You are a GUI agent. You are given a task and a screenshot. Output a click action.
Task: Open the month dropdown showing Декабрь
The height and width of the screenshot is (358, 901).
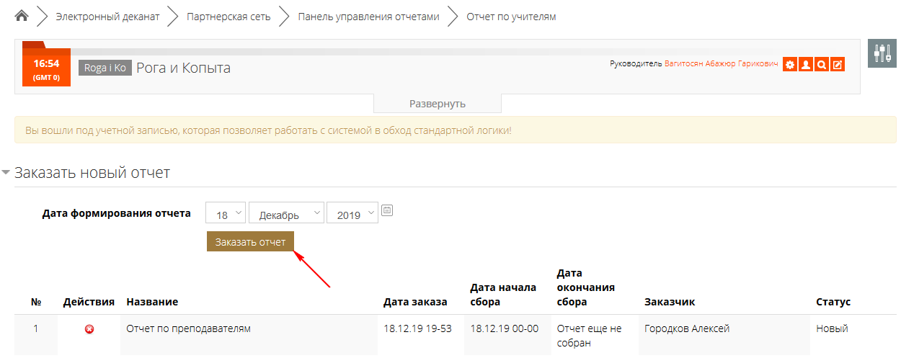click(x=285, y=215)
